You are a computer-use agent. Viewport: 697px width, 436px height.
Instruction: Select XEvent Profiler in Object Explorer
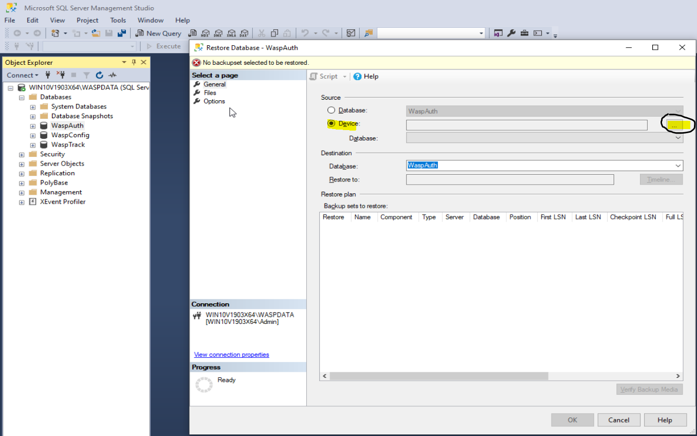click(x=63, y=202)
